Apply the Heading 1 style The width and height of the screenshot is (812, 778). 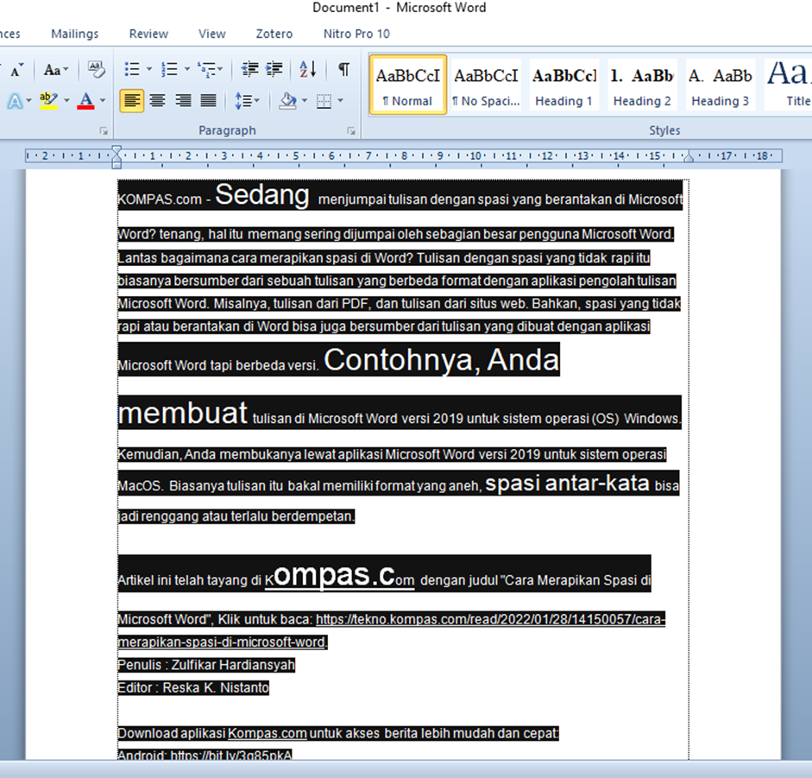pos(564,85)
